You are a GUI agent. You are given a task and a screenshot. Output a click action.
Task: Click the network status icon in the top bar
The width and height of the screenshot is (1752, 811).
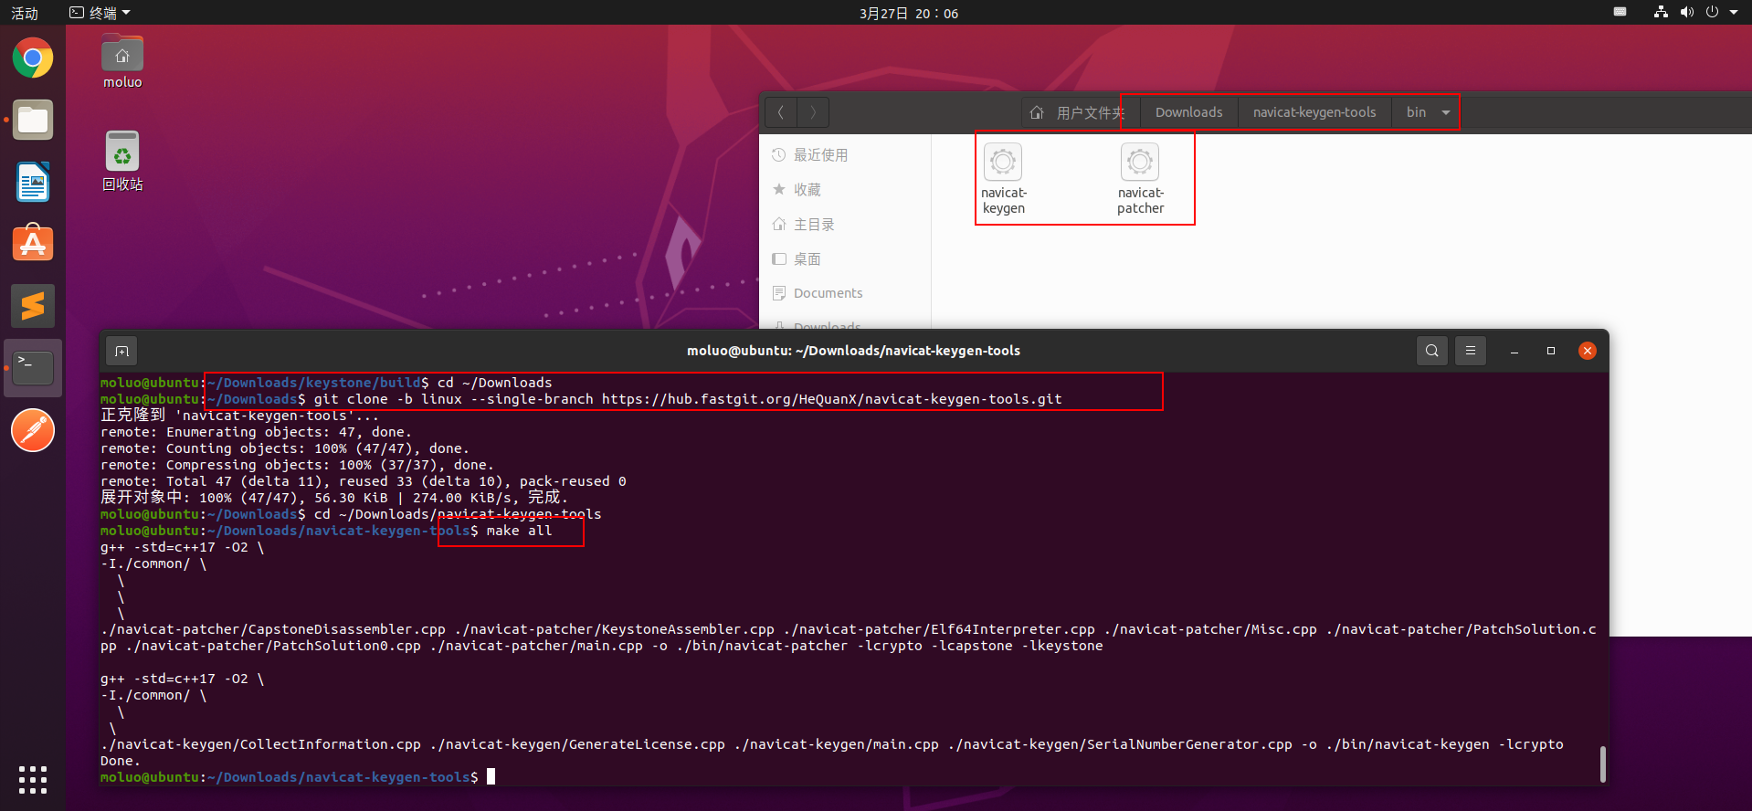pyautogui.click(x=1661, y=12)
